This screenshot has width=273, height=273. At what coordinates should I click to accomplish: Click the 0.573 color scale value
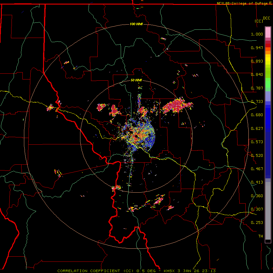click(257, 142)
